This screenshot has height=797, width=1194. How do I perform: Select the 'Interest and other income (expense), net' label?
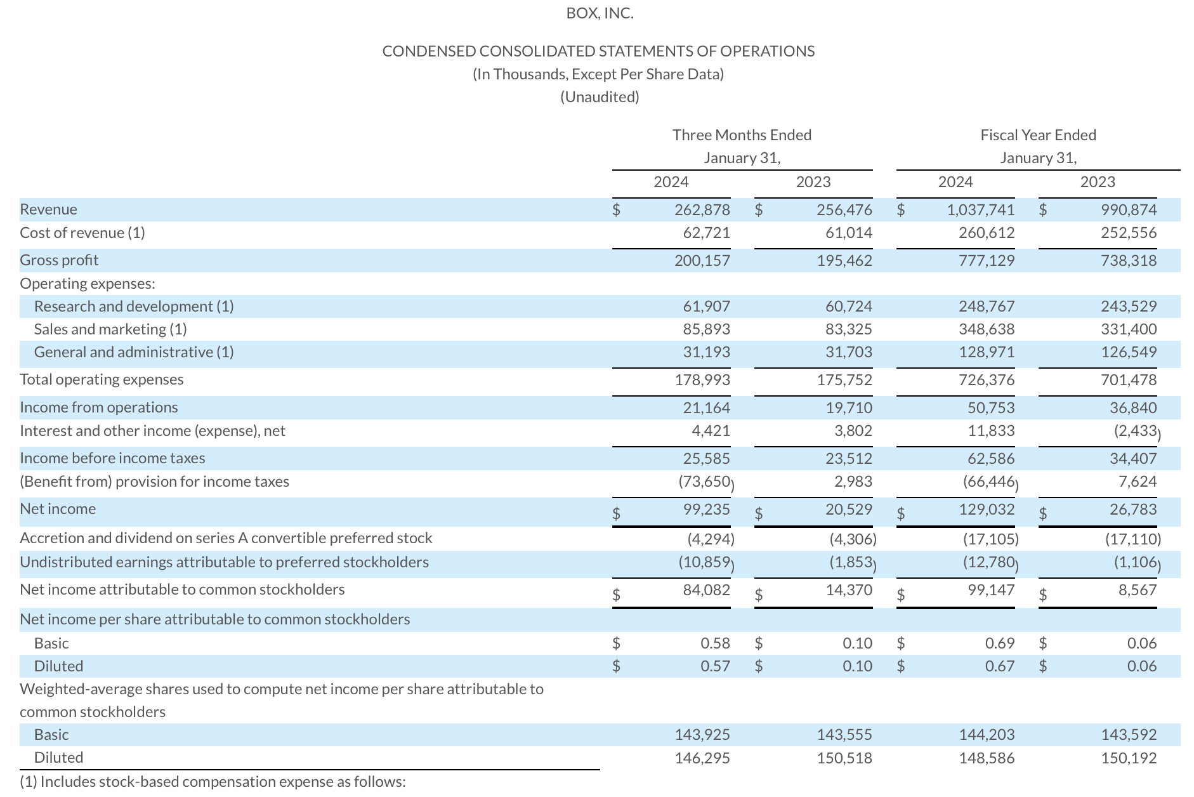(153, 431)
